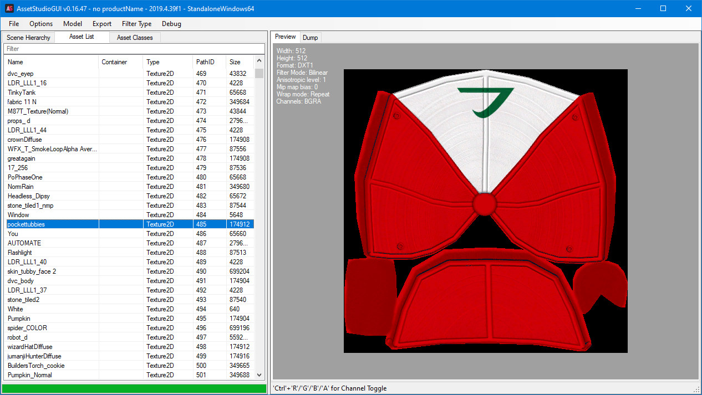Open the Model menu
702x395 pixels.
point(72,24)
